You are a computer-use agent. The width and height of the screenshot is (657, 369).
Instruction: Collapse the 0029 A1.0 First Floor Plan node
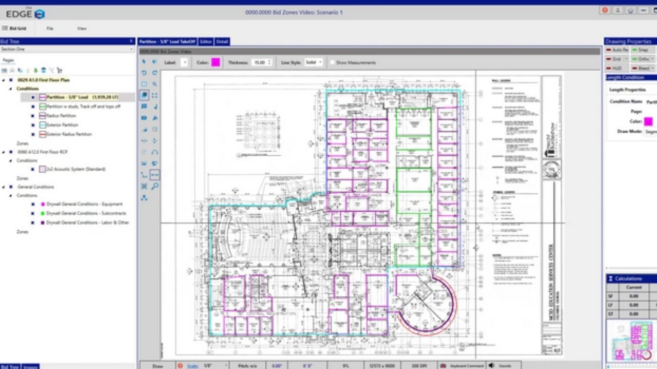click(4, 80)
